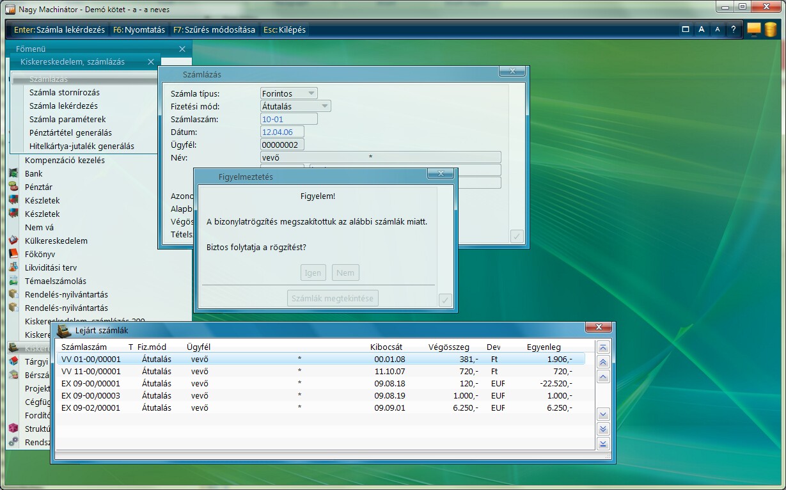
Task: Select Számla lekérdezés from the submenu
Action: [x=63, y=106]
